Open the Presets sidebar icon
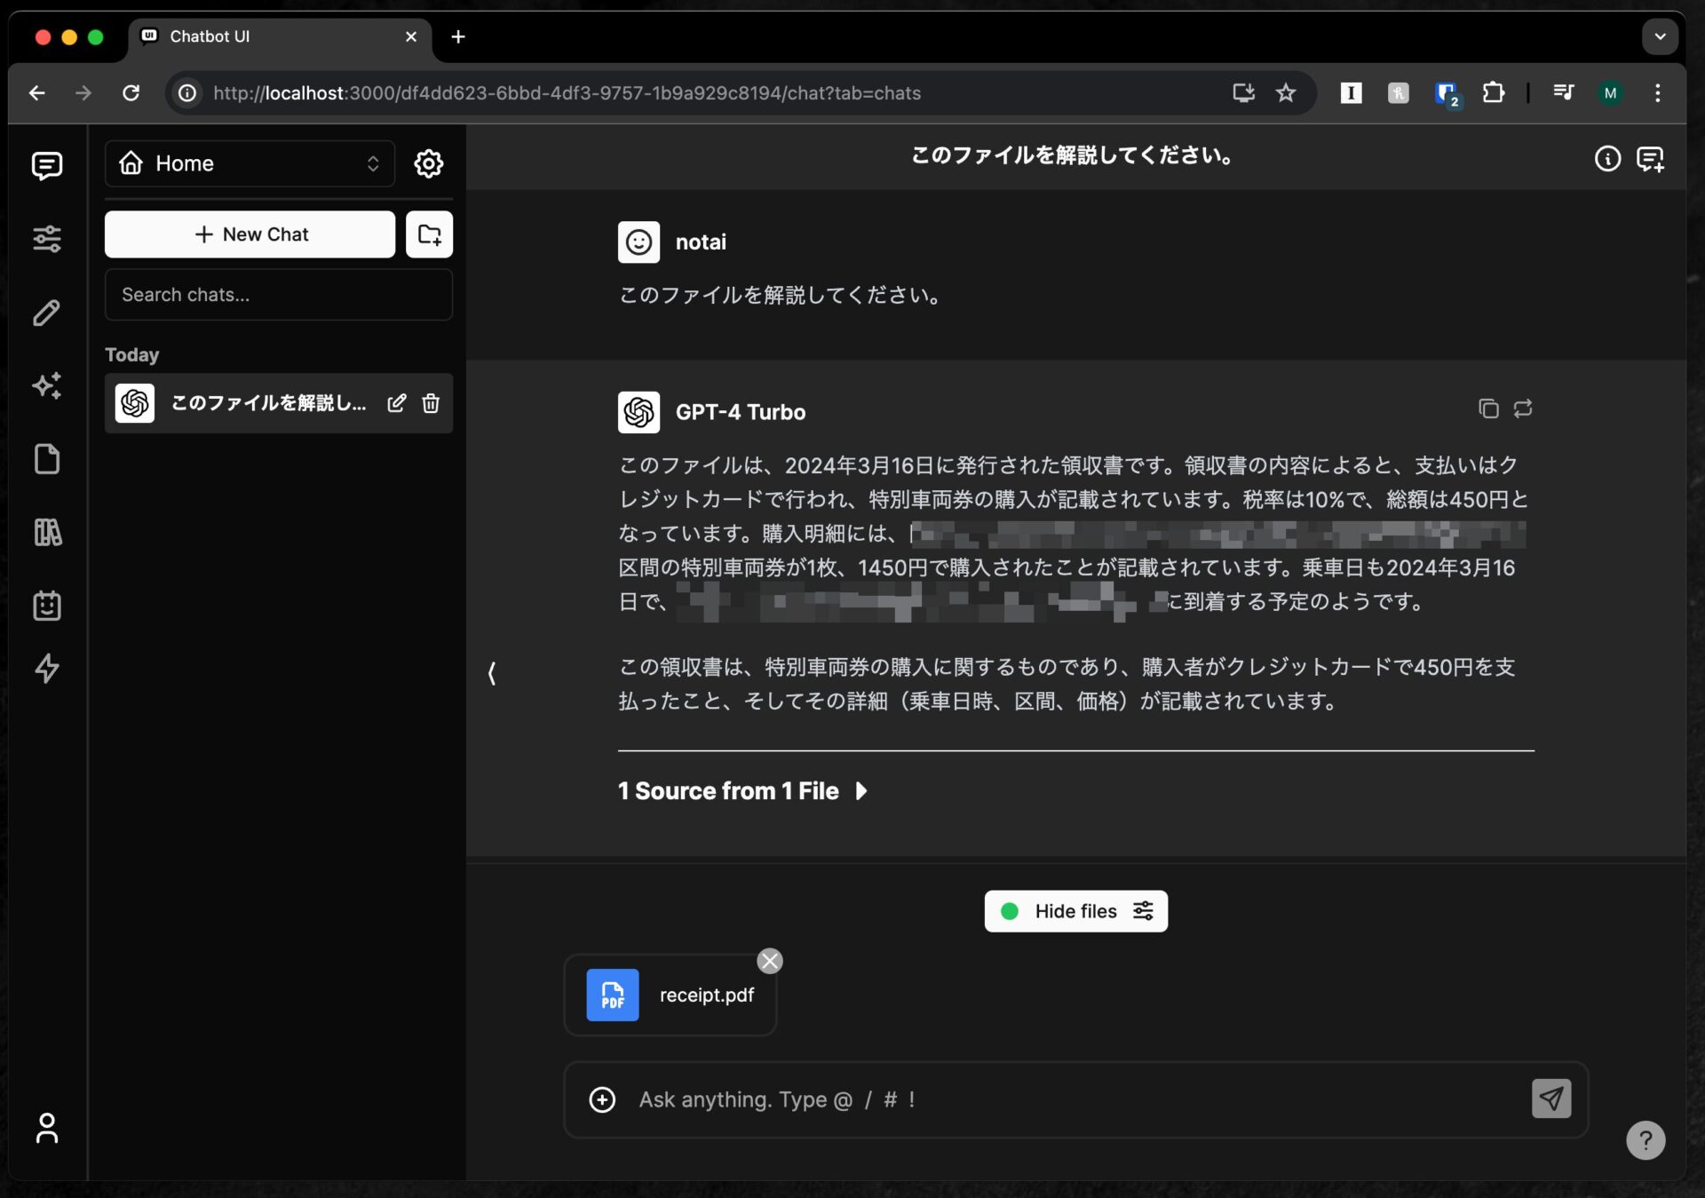This screenshot has width=1705, height=1198. (x=46, y=239)
